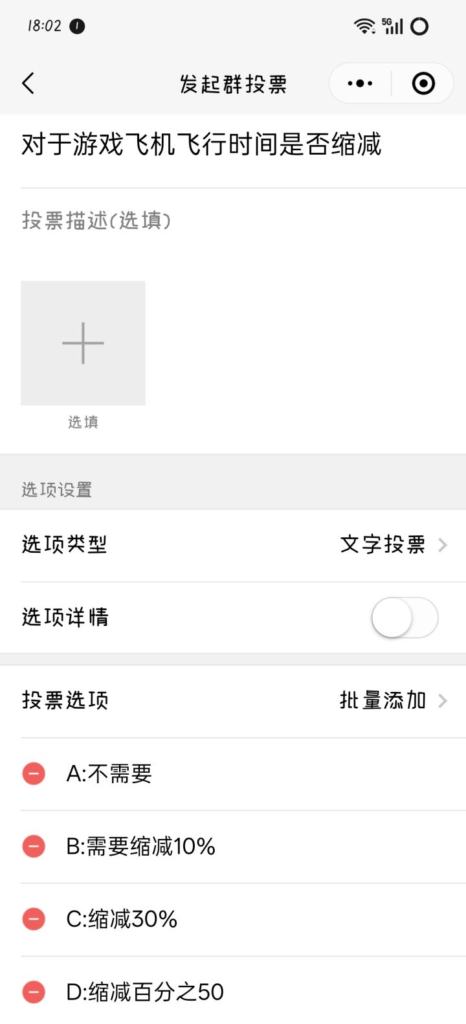This screenshot has height=1024, width=466.
Task: Remove option C:缩减30% with red minus
Action: pos(34,919)
